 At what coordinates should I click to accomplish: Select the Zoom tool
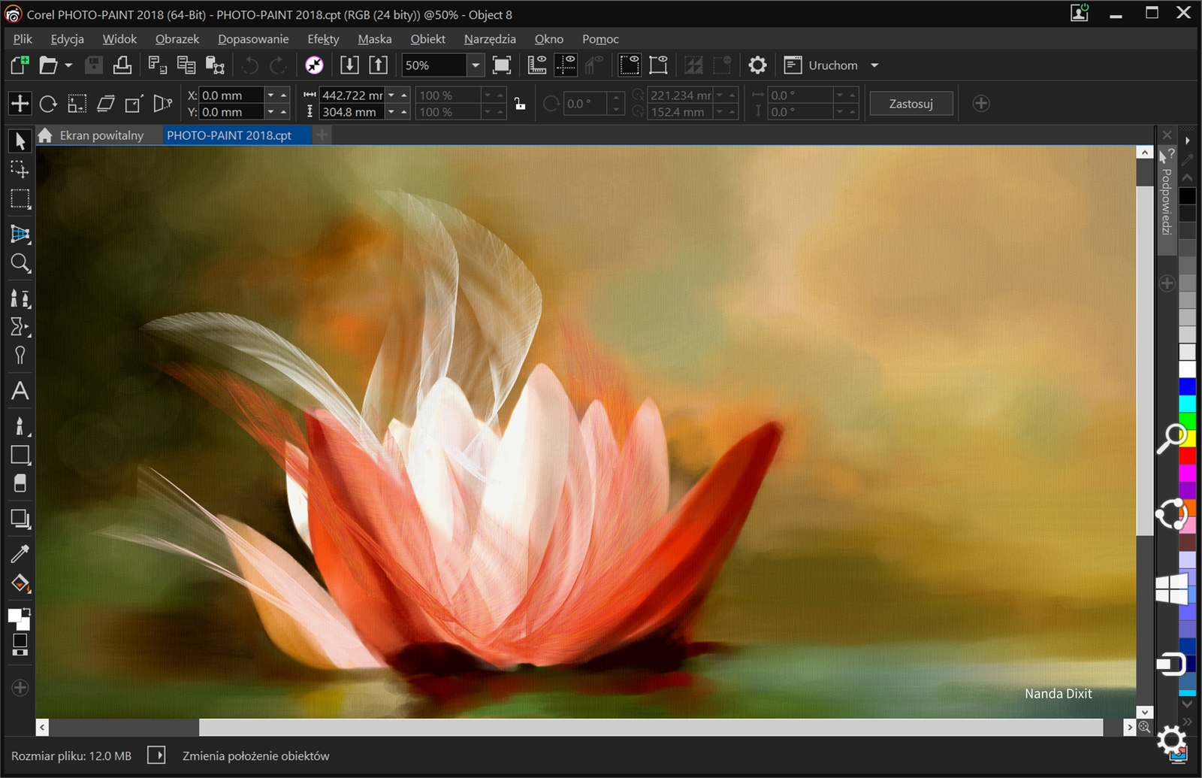pyautogui.click(x=20, y=263)
